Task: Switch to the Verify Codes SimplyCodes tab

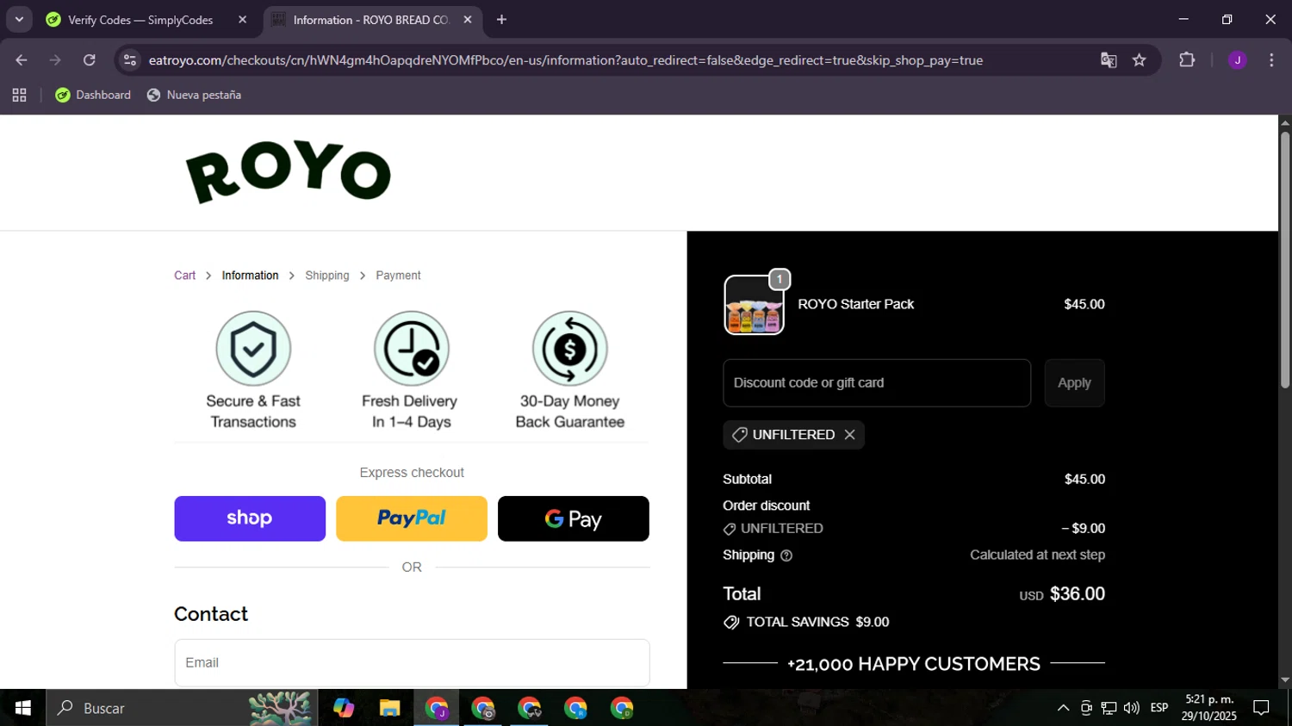Action: tap(146, 20)
